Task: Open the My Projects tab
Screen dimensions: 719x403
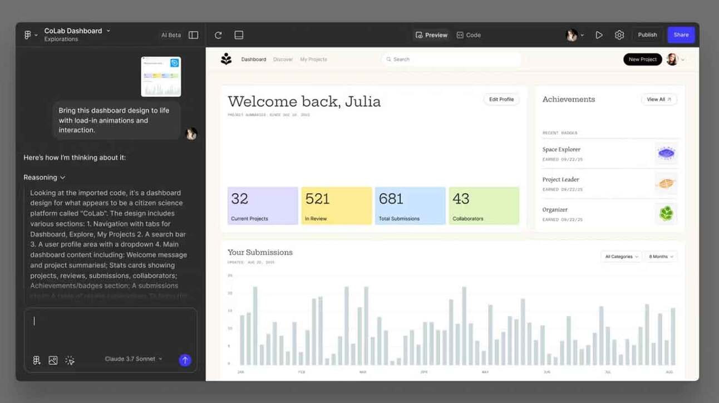Action: [313, 60]
